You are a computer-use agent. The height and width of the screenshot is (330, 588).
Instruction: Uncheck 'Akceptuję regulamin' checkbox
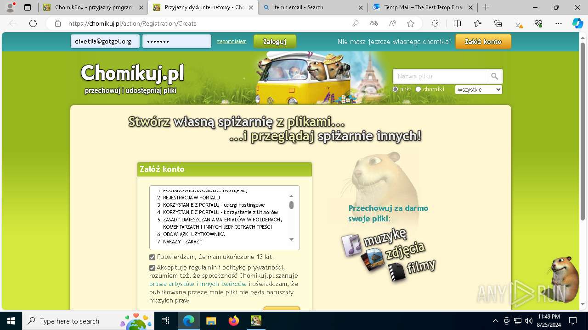pyautogui.click(x=153, y=268)
